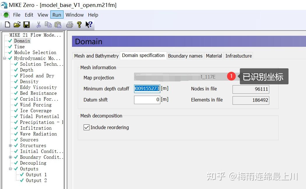Open the Run menu
Image resolution: width=306 pixels, height=189 pixels.
click(x=57, y=15)
